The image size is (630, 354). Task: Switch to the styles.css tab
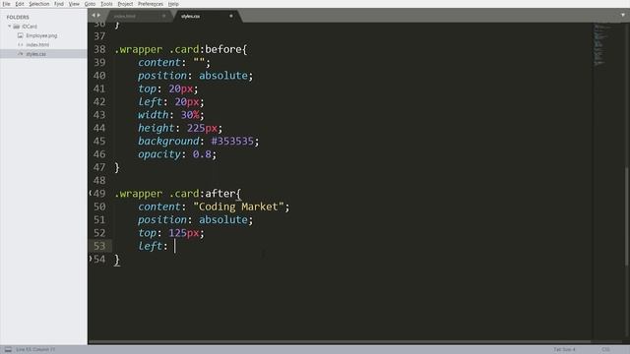point(190,16)
